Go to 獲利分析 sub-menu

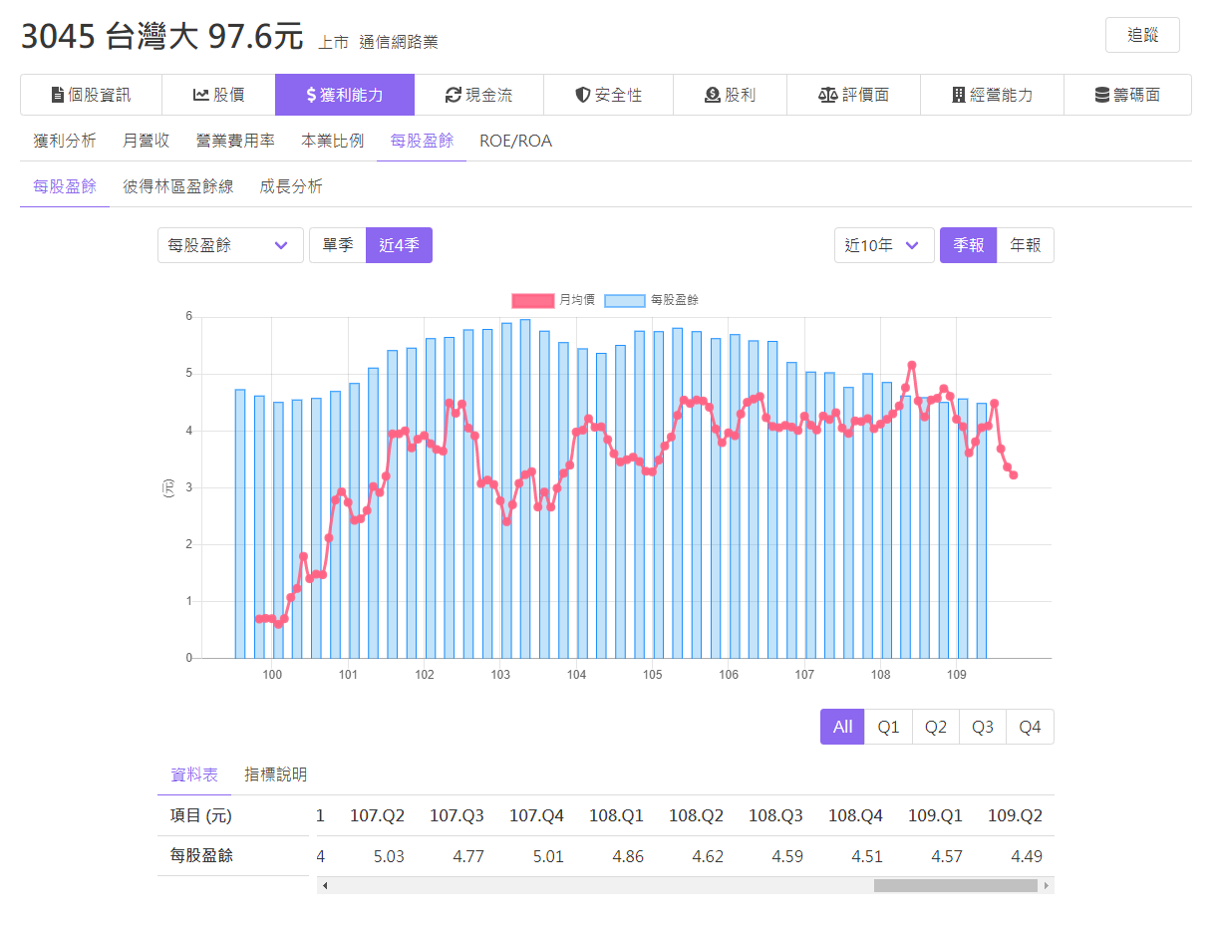click(65, 141)
